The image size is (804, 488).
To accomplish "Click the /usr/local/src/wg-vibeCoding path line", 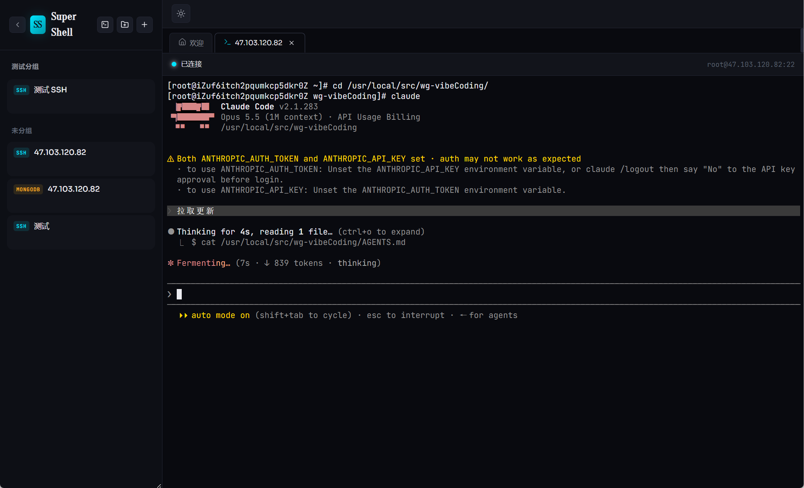I will (x=288, y=128).
